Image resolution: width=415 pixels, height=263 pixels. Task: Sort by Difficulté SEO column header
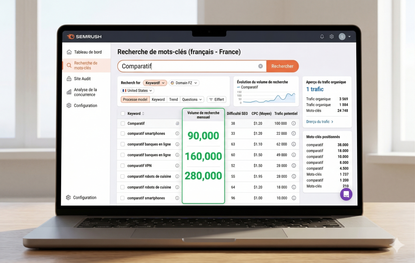(x=237, y=114)
